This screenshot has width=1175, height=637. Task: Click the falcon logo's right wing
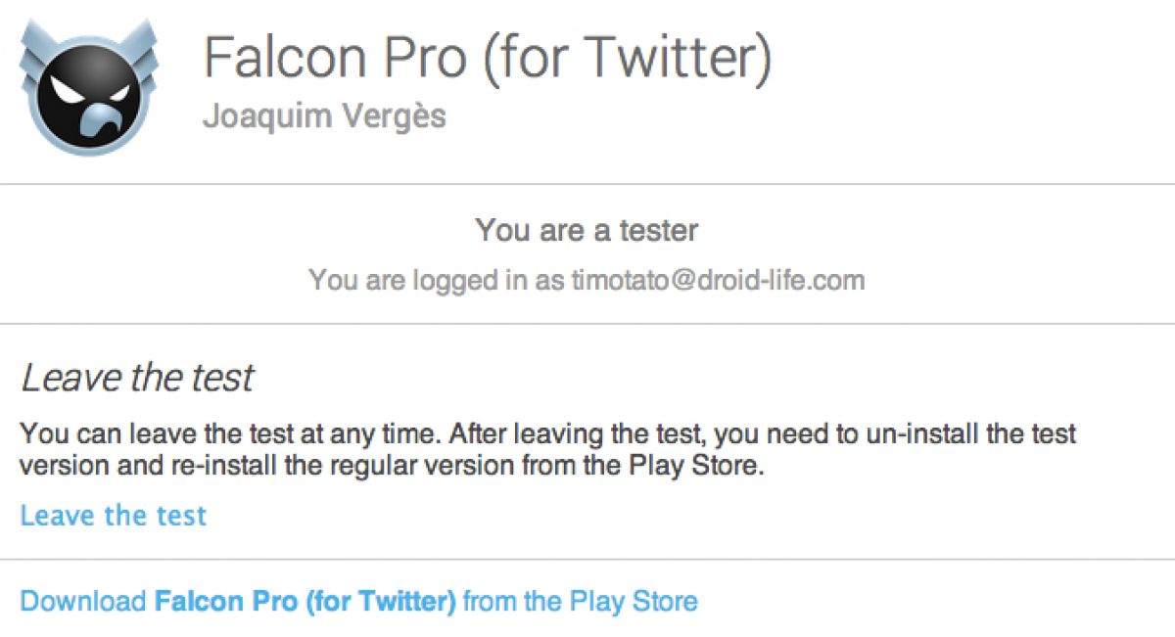(x=140, y=49)
